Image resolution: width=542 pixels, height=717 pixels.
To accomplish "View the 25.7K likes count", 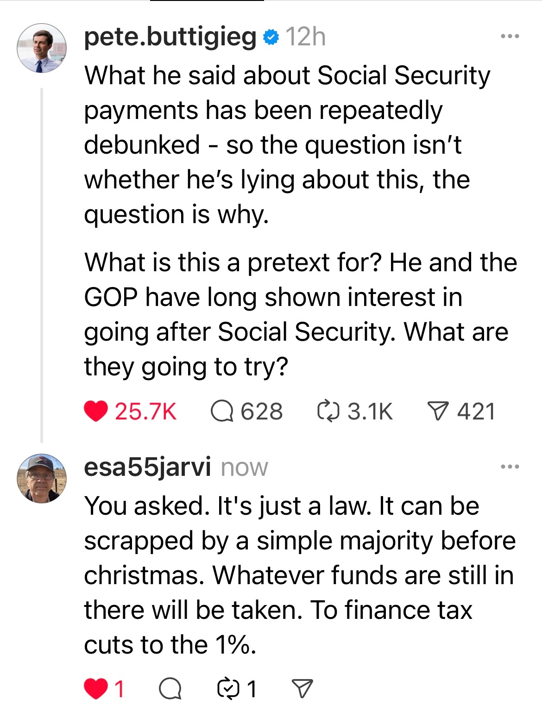I will [x=145, y=411].
